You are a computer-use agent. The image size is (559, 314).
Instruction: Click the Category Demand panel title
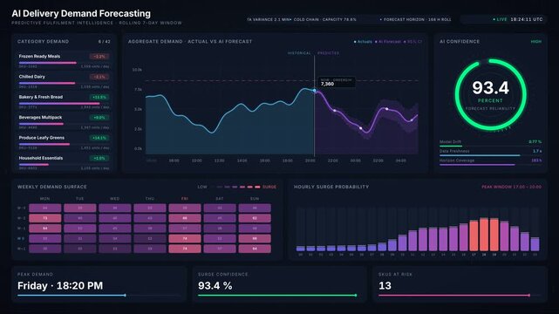tap(43, 41)
